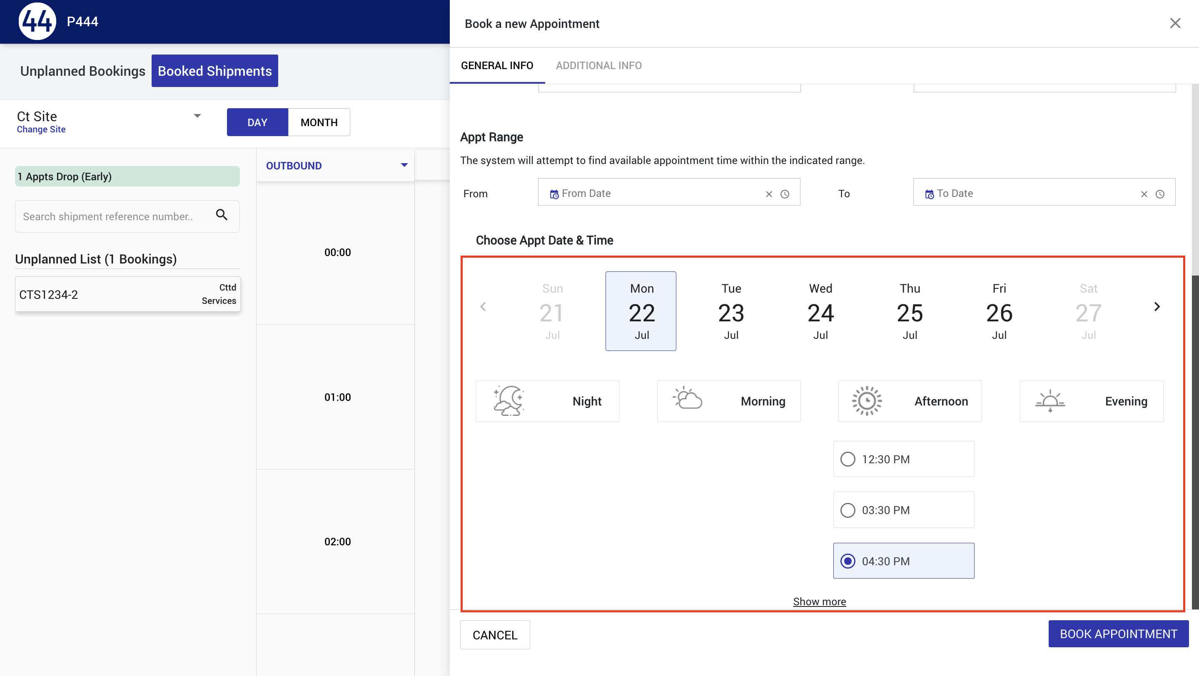
Task: Close the Book a new Appointment panel
Action: tap(1175, 23)
